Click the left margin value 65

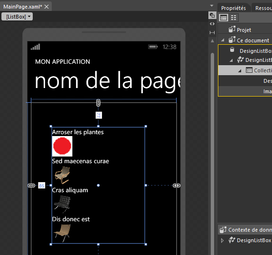click(42, 186)
